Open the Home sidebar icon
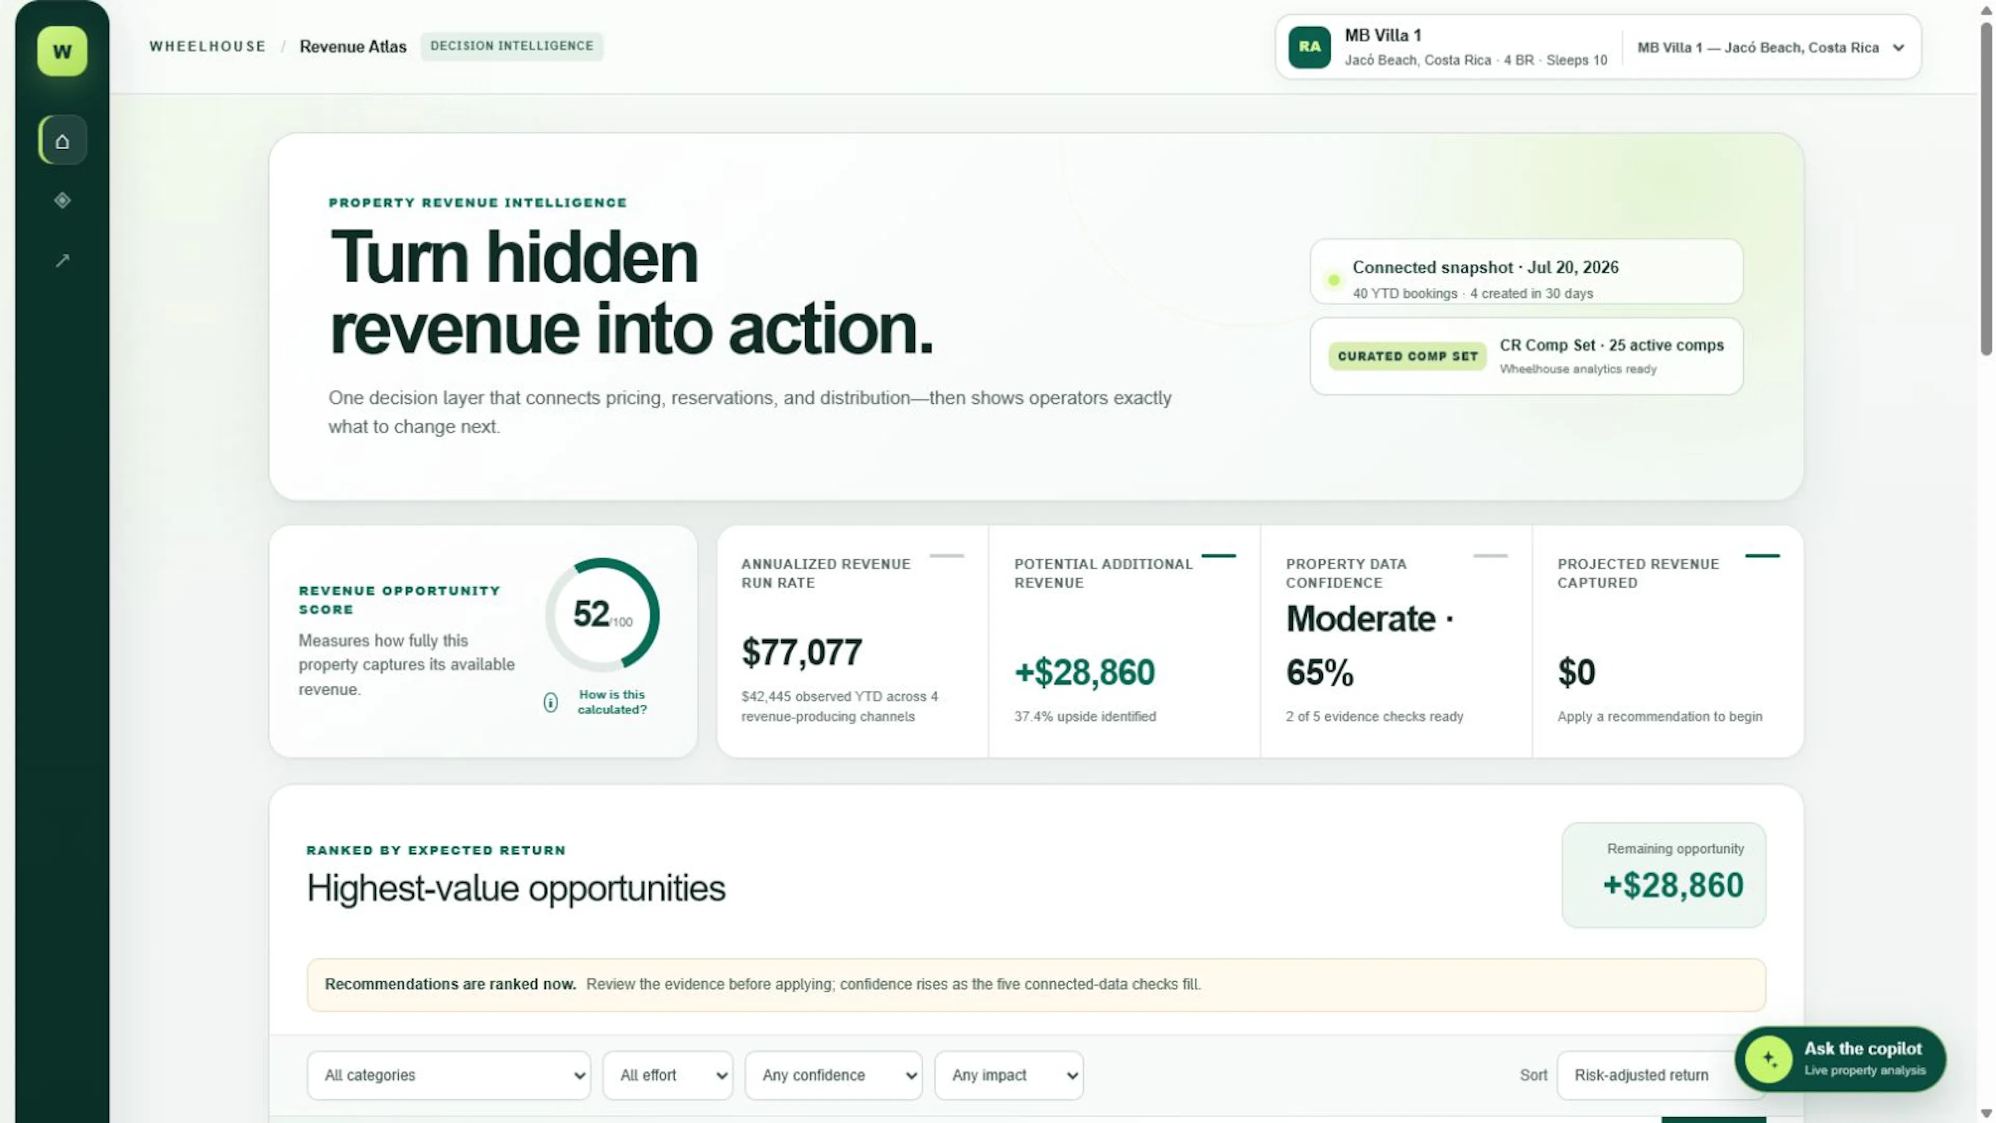The width and height of the screenshot is (1996, 1123). pos(62,140)
